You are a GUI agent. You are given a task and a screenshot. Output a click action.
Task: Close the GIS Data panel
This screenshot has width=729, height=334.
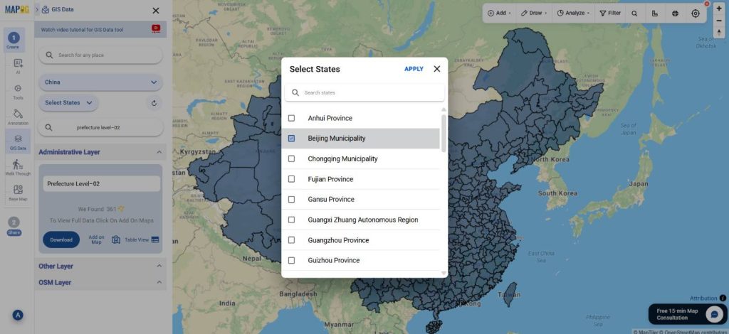click(156, 10)
